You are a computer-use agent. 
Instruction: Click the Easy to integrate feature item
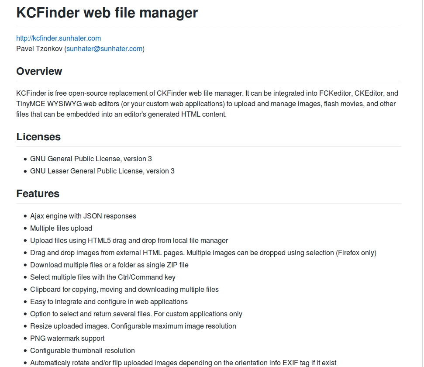pyautogui.click(x=109, y=302)
